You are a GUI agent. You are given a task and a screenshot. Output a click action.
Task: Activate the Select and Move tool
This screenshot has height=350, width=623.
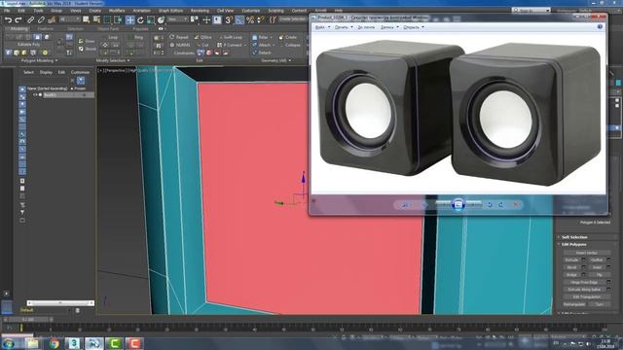click(x=129, y=19)
